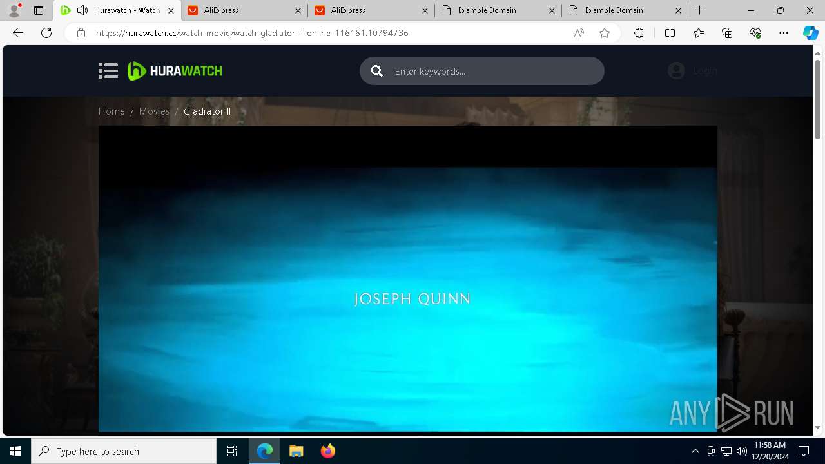Switch to the first Example Domain tab
The image size is (825, 464).
tap(497, 10)
